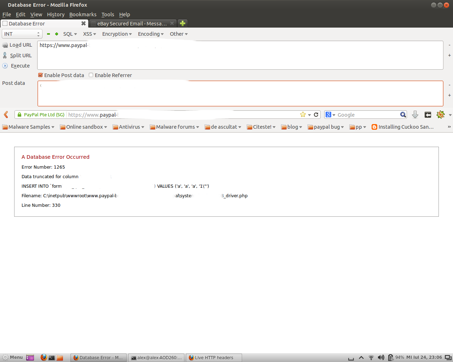The height and width of the screenshot is (362, 453).
Task: Open the View menu
Action: tap(36, 14)
